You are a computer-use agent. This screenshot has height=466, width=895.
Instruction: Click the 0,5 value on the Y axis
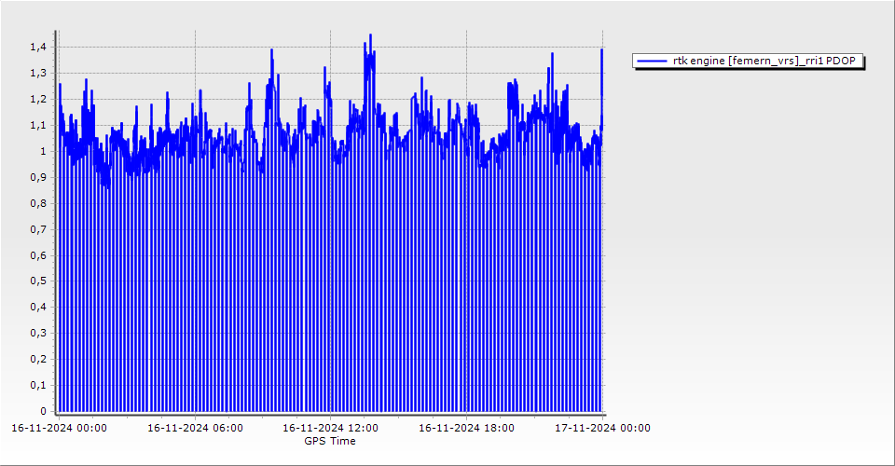coord(38,281)
